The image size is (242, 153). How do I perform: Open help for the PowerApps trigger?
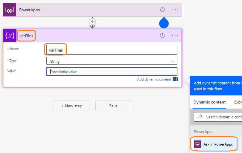[x=162, y=10]
